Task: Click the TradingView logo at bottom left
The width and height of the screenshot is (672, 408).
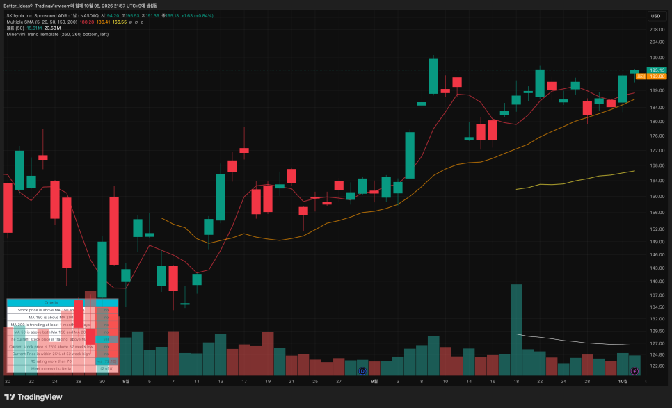Action: coord(33,397)
